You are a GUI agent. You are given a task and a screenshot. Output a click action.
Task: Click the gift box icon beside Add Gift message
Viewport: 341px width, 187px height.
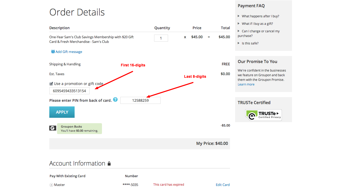pyautogui.click(x=53, y=51)
